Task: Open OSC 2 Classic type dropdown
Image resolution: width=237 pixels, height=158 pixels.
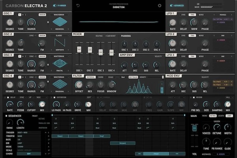Action: tap(60, 36)
